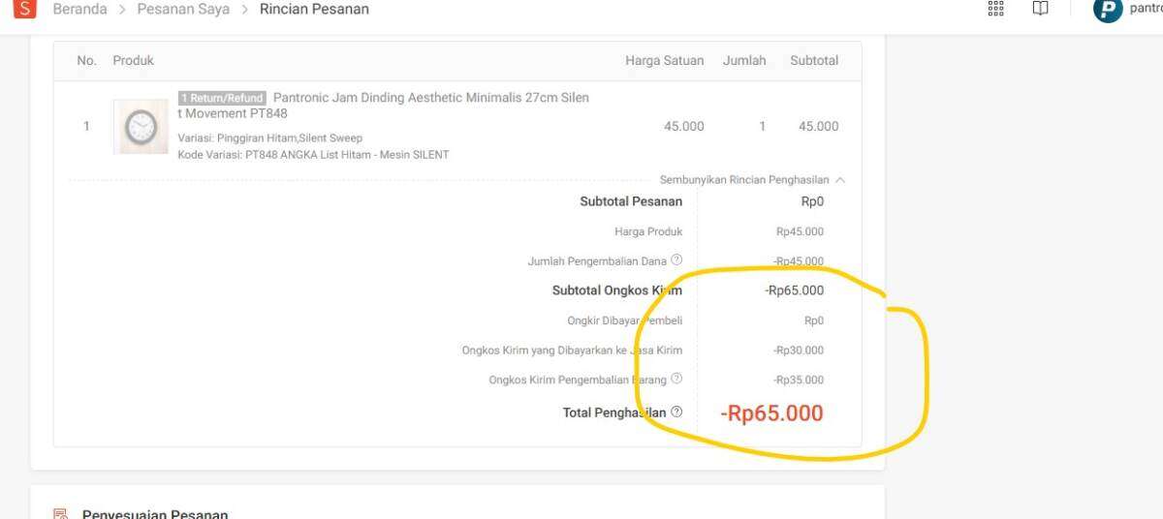Go to Beranda breadcrumb

[79, 10]
